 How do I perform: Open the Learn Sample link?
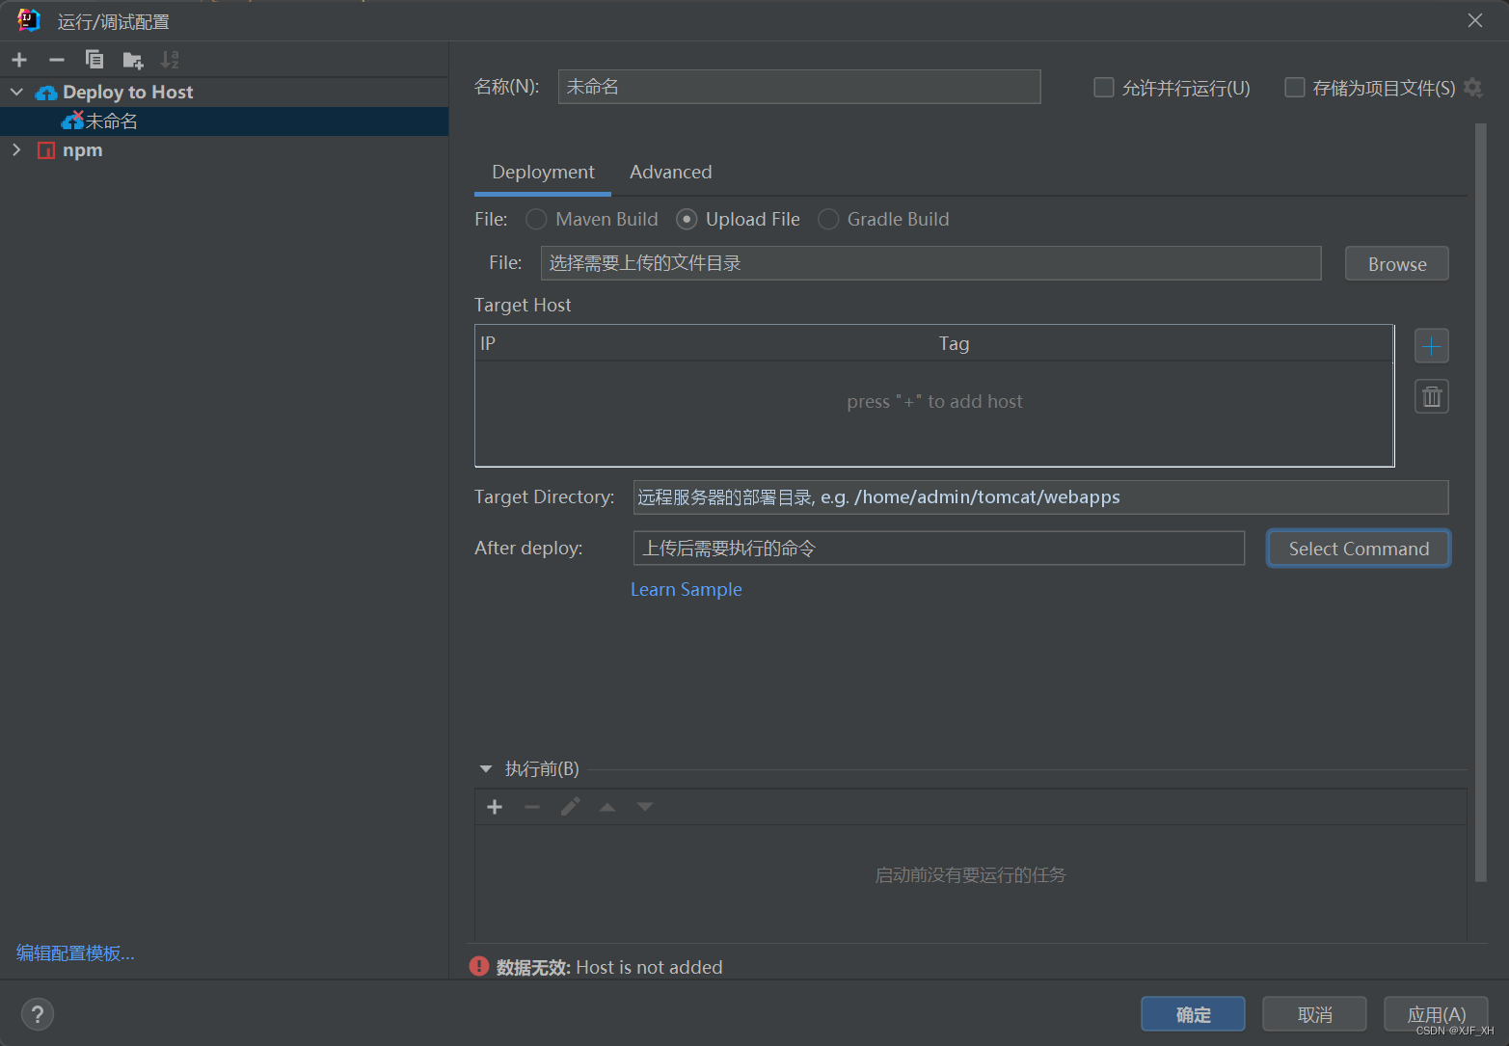[x=686, y=589]
